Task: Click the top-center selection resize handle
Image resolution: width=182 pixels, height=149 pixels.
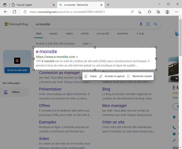Action: [95, 47]
